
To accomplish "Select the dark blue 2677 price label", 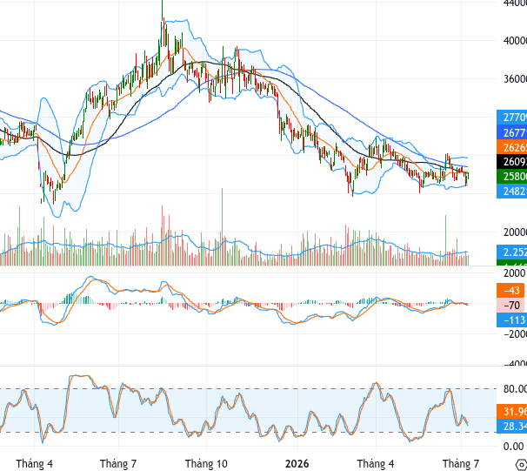I will pyautogui.click(x=512, y=132).
